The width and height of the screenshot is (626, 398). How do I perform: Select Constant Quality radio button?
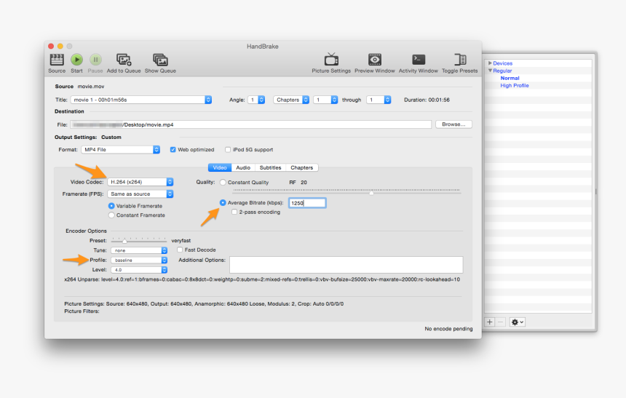pyautogui.click(x=223, y=183)
